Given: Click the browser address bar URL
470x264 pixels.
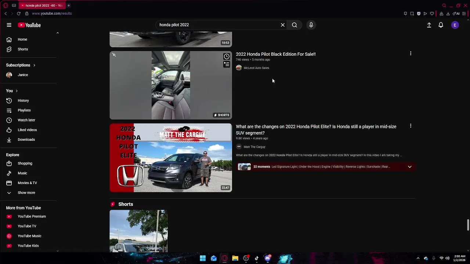Looking at the screenshot, I should tap(52, 14).
